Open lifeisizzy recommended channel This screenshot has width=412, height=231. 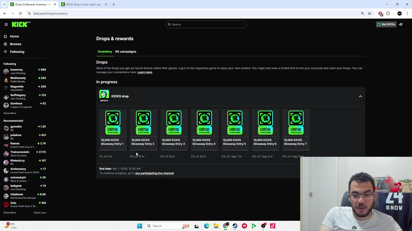[25, 162]
